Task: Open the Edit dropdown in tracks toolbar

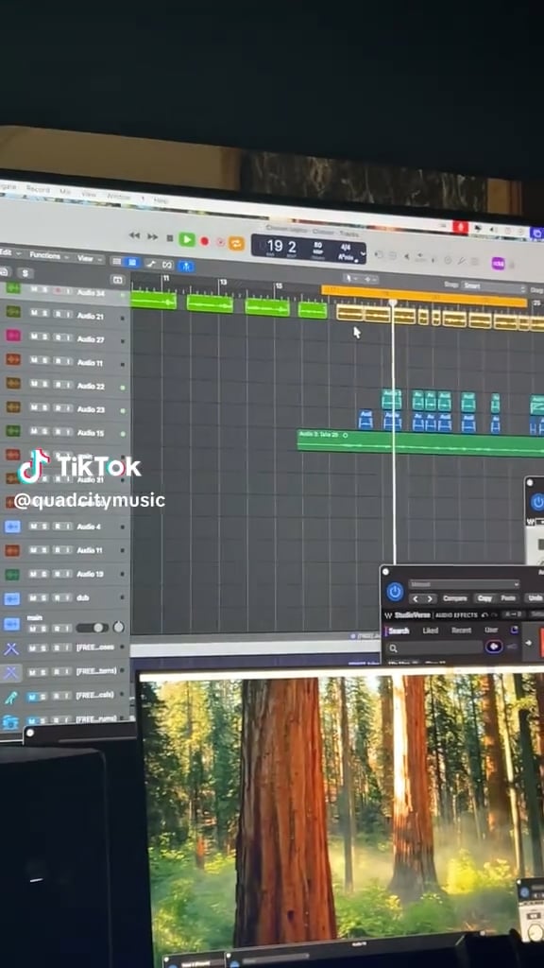Action: click(9, 253)
